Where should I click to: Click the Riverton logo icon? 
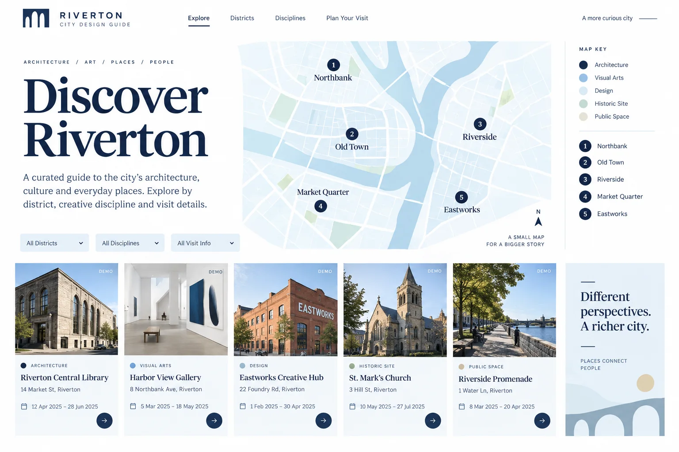pyautogui.click(x=36, y=18)
